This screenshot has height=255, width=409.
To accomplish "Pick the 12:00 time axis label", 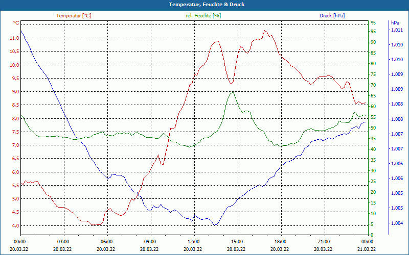I will (193, 241).
